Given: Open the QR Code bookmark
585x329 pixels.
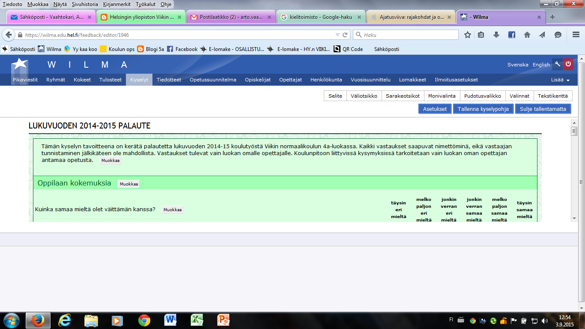Looking at the screenshot, I should coord(348,49).
